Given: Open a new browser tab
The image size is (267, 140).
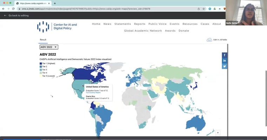Looking at the screenshot, I should click(x=55, y=3).
